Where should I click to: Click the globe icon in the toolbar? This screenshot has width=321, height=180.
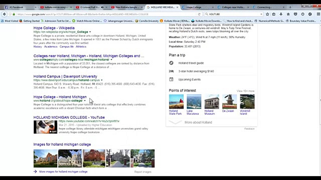[x=310, y=14]
